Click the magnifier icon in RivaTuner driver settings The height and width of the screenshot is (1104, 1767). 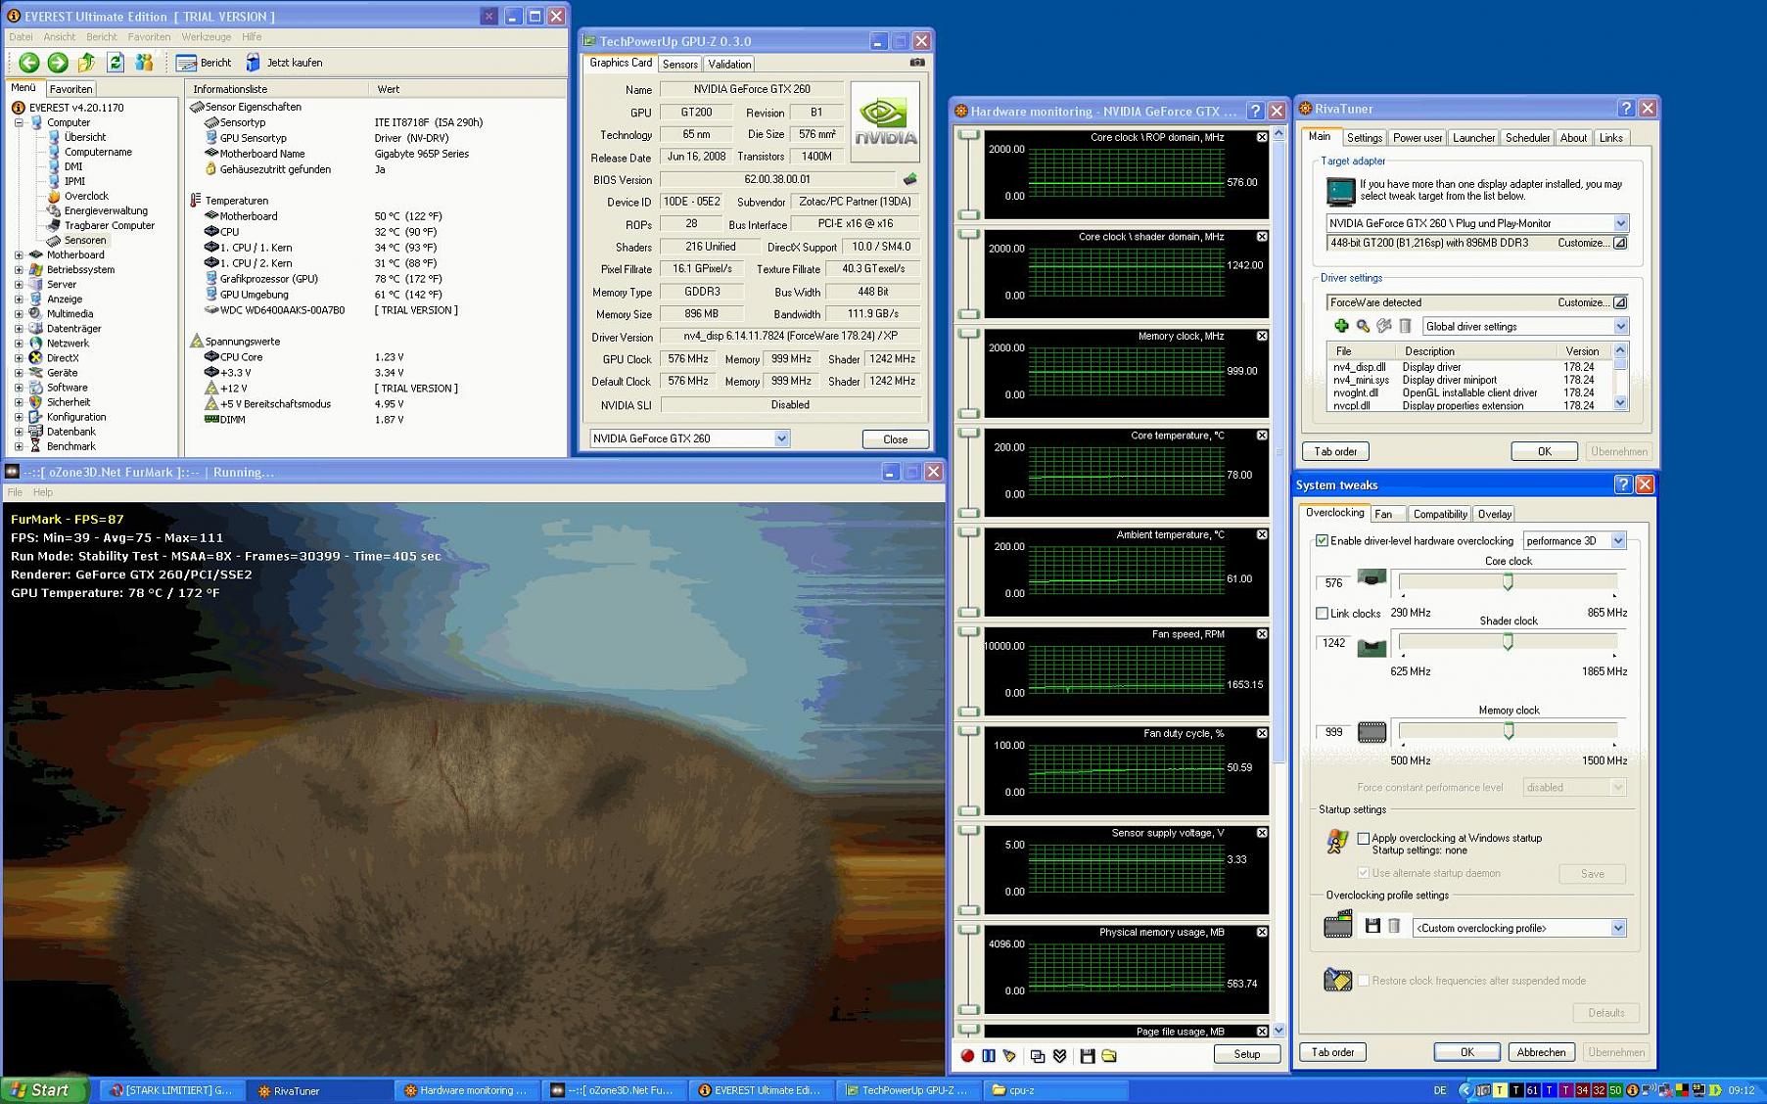point(1363,326)
